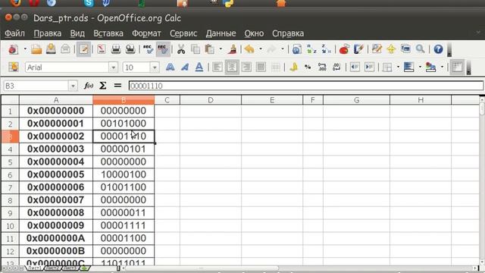The height and width of the screenshot is (273, 485).
Task: Open OpenOffice Help question mark icon
Action: (438, 49)
